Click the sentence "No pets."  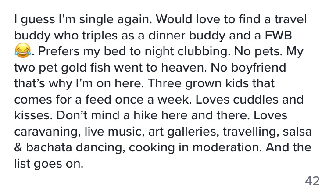pos(264,52)
